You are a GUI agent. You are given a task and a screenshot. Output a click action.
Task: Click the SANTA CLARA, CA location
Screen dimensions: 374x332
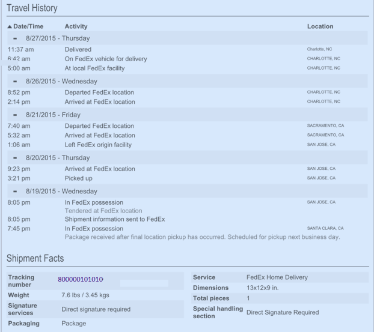click(325, 228)
